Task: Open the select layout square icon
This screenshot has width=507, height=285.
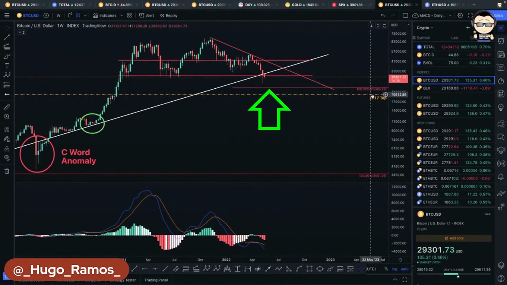Action: coord(405,15)
